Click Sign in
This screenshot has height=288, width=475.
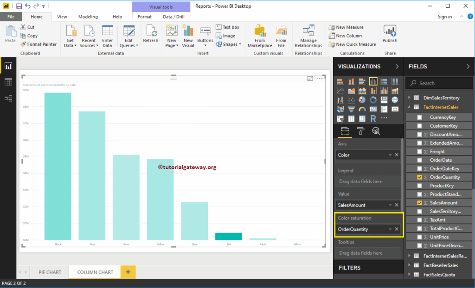(445, 17)
